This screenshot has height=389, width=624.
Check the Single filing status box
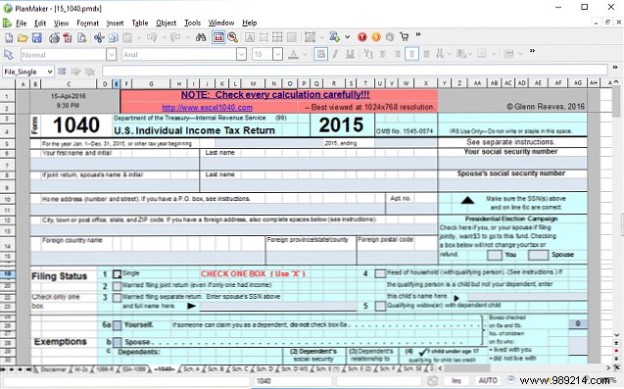[117, 274]
